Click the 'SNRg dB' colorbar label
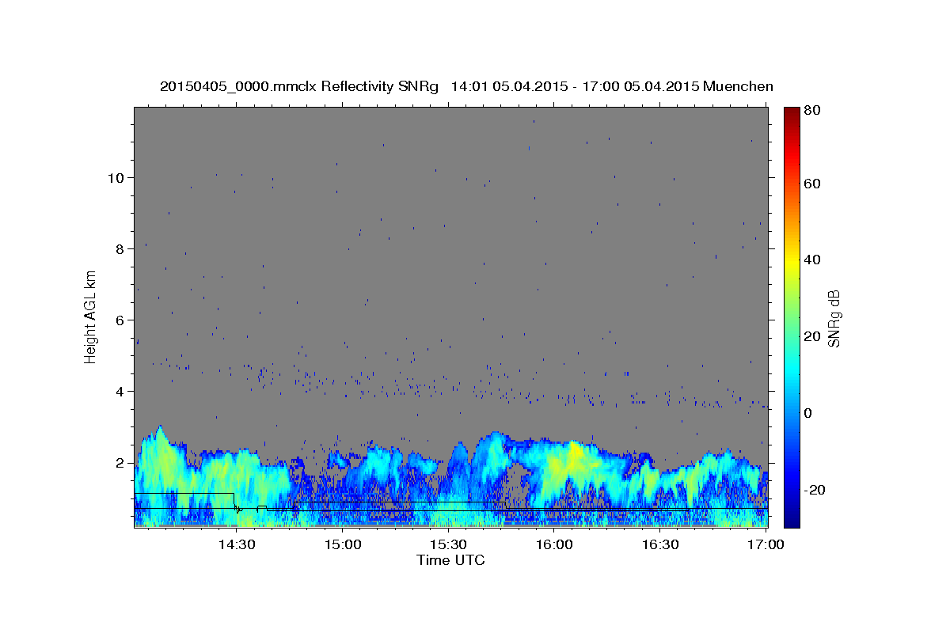 pyautogui.click(x=834, y=318)
